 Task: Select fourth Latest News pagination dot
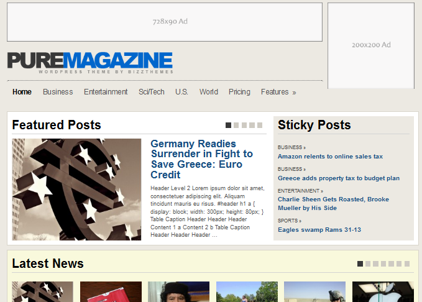click(383, 263)
